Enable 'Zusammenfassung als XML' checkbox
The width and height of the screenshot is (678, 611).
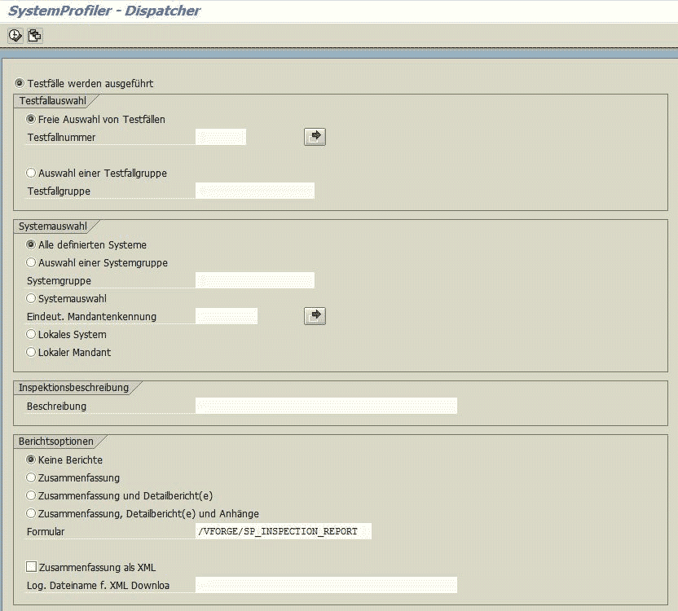31,567
